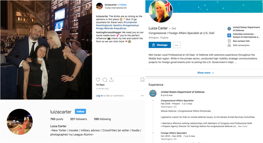Message Luiza Carter on LinkedIn

click(x=160, y=45)
